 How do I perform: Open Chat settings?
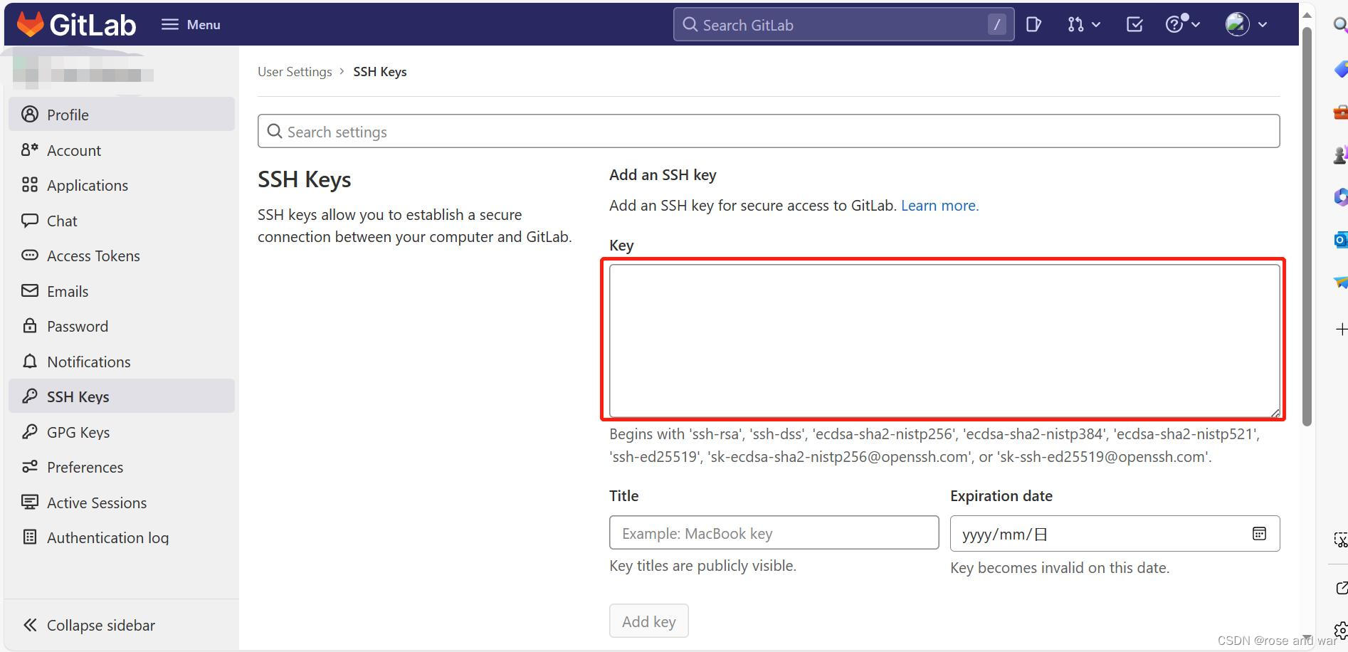[122, 220]
